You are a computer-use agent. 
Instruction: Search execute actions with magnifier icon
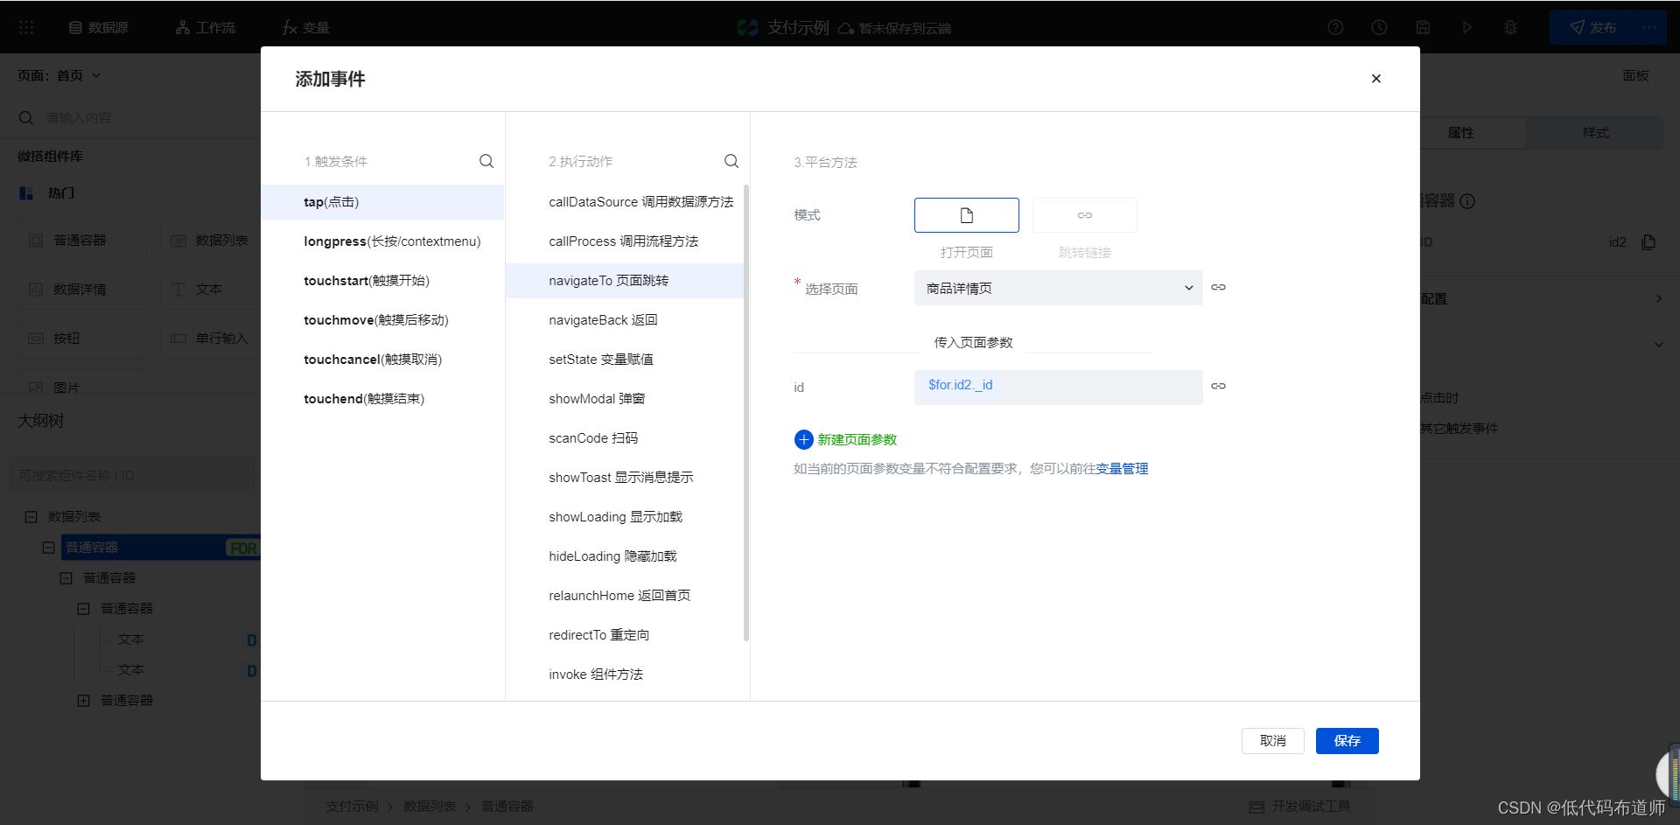(731, 161)
